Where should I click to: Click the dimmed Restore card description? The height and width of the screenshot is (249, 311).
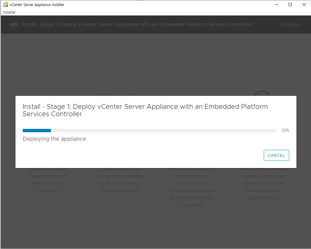click(x=263, y=183)
